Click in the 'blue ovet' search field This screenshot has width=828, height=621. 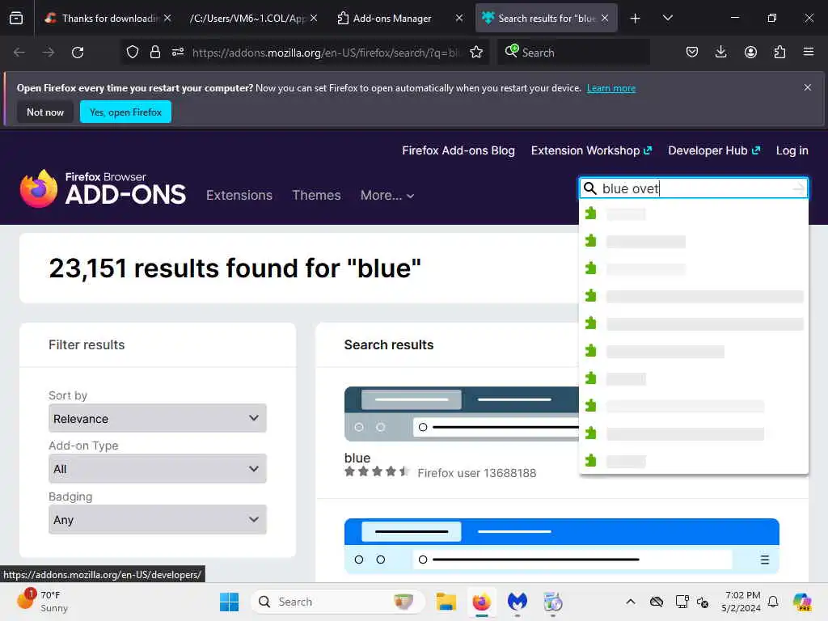(694, 188)
